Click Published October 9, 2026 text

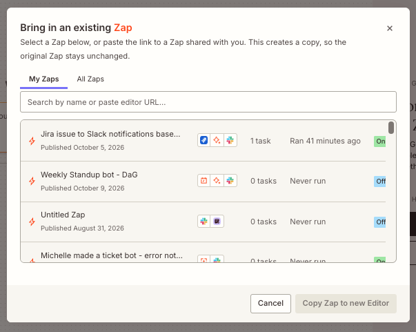[83, 188]
